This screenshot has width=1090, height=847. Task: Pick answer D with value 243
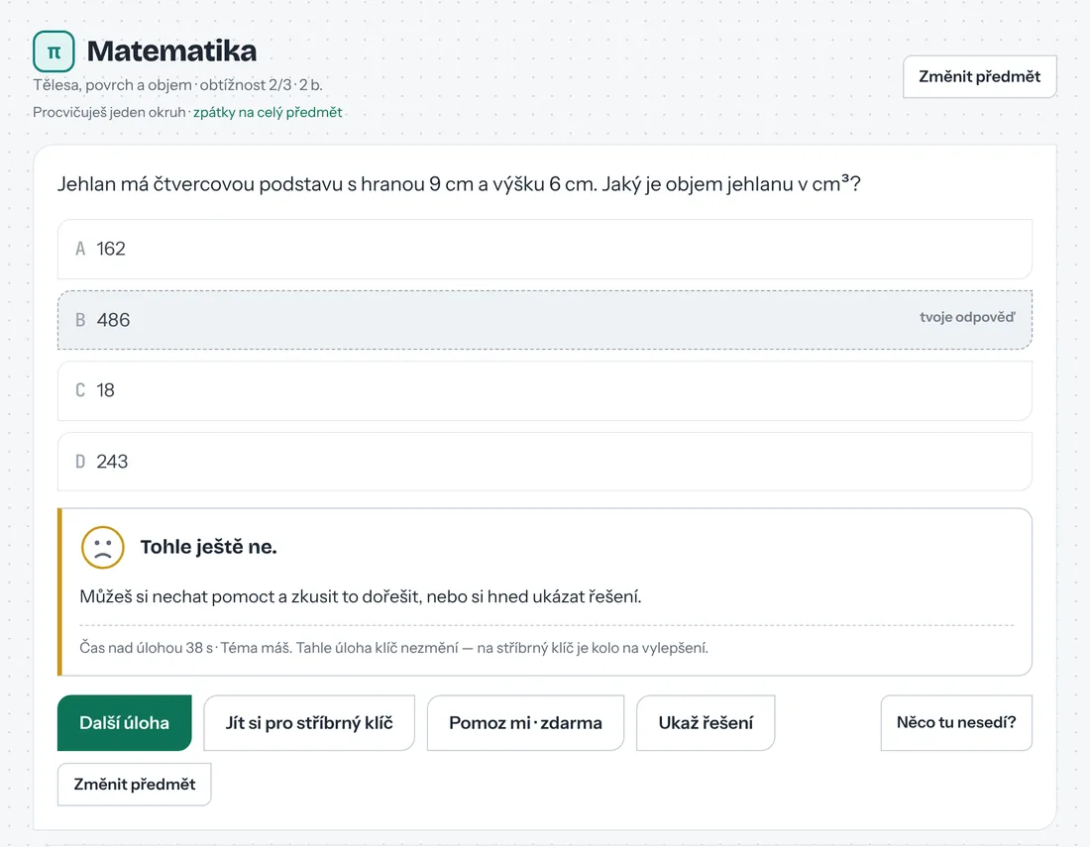[x=544, y=462]
